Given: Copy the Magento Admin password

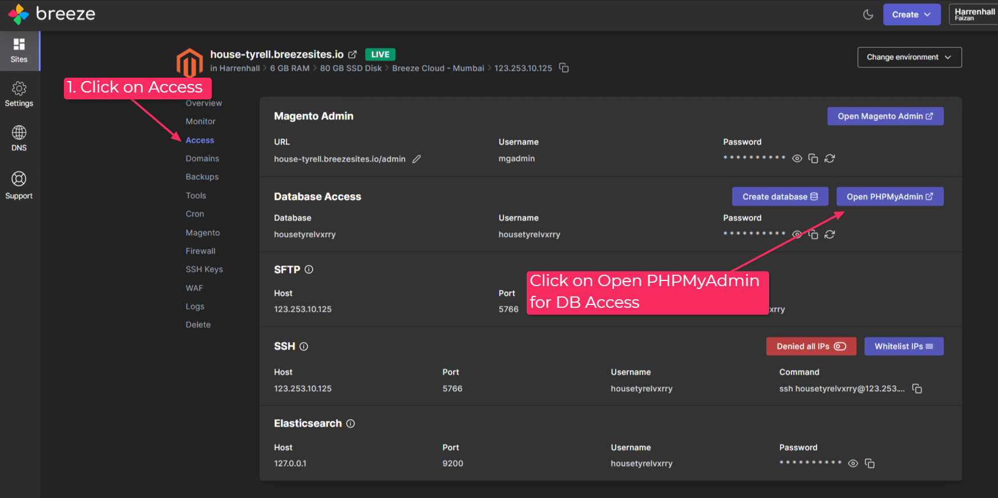Looking at the screenshot, I should click(813, 158).
